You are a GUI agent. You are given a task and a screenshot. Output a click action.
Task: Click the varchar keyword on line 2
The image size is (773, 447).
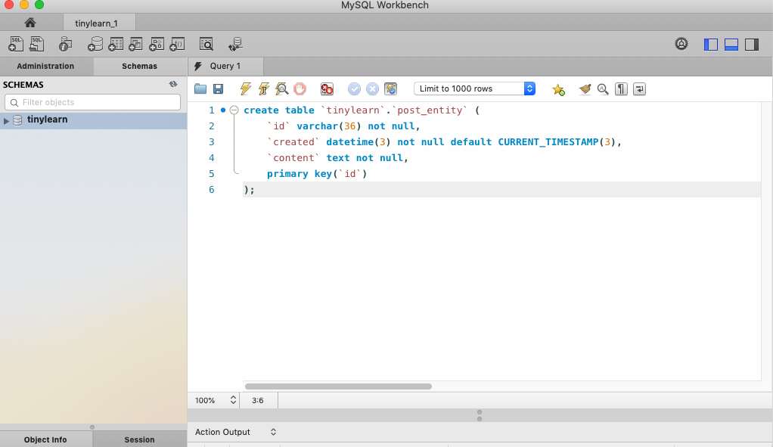(x=318, y=126)
